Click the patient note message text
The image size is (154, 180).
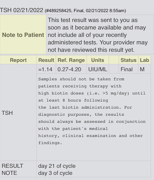98,35
